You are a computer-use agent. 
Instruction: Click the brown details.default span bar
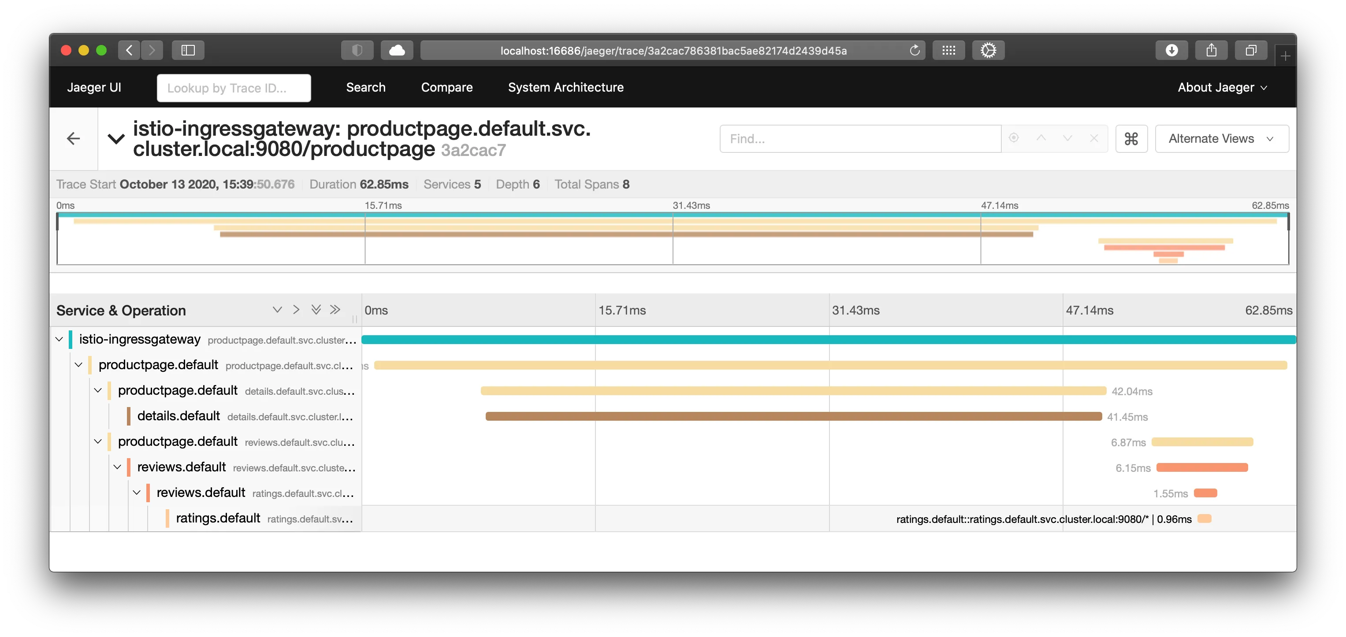coord(793,416)
